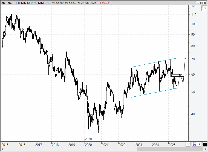The image size is (208, 152).
Task: Click the red price P: 80,25
Action: pyautogui.click(x=103, y=3)
